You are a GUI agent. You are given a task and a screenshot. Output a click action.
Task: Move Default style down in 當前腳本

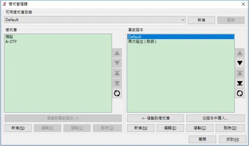(x=240, y=63)
